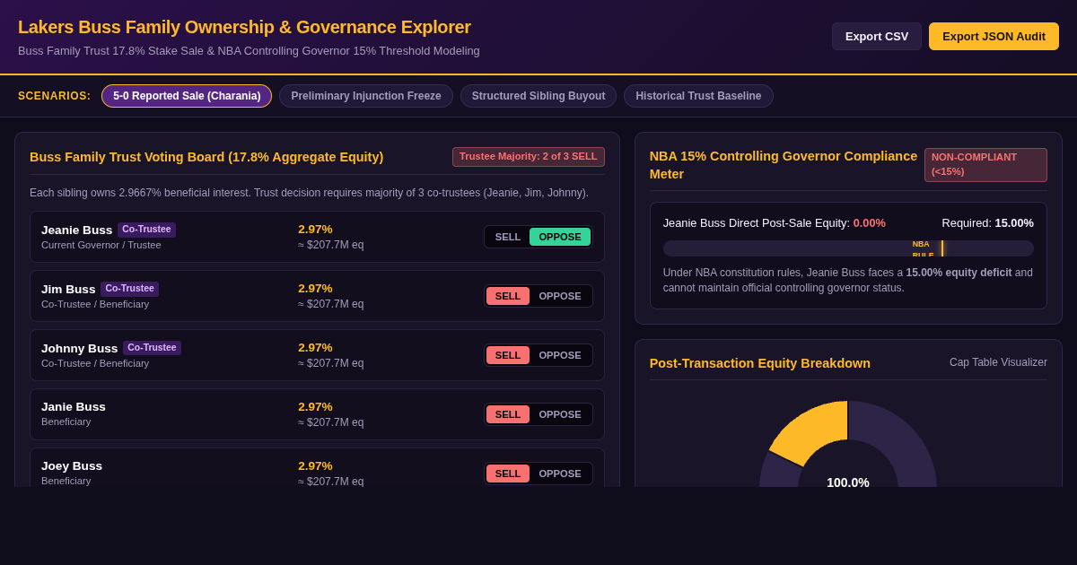Screen dimensions: 1077x565
Task: Click the Co-Trustee badge next to Jim Buss
Action: (129, 289)
